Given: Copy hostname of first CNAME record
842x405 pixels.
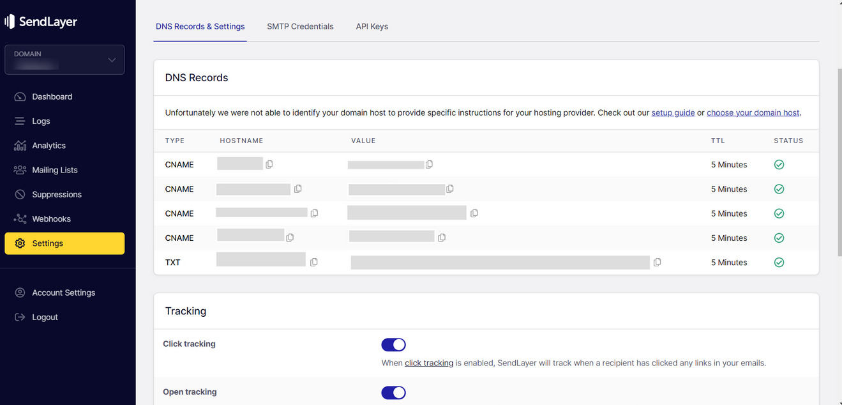Looking at the screenshot, I should click(x=269, y=165).
